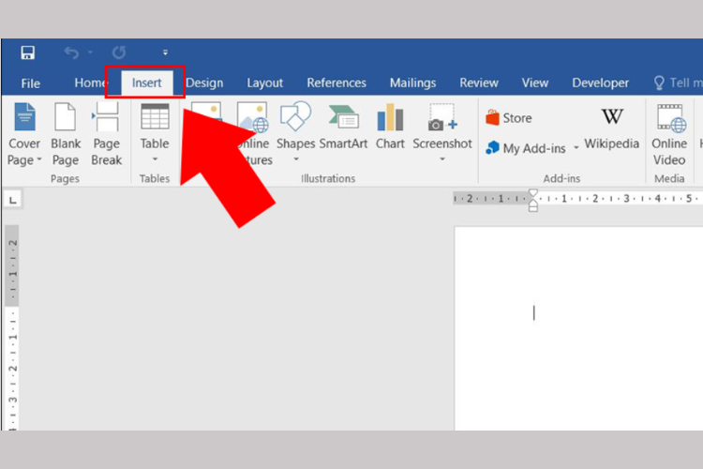Open the Table insert dropdown
Image resolution: width=703 pixels, height=469 pixels.
pos(155,159)
